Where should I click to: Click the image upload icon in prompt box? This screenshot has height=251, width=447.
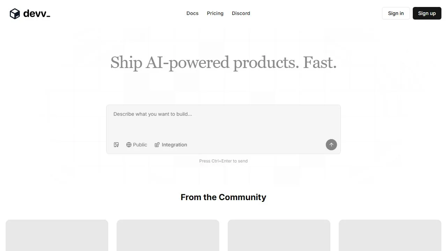click(x=116, y=145)
